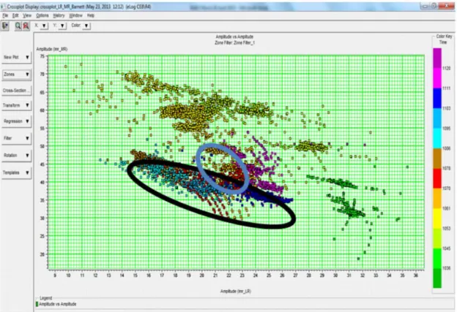Image resolution: width=457 pixels, height=312 pixels.
Task: Open the X axis dropdown
Action: tap(44, 26)
